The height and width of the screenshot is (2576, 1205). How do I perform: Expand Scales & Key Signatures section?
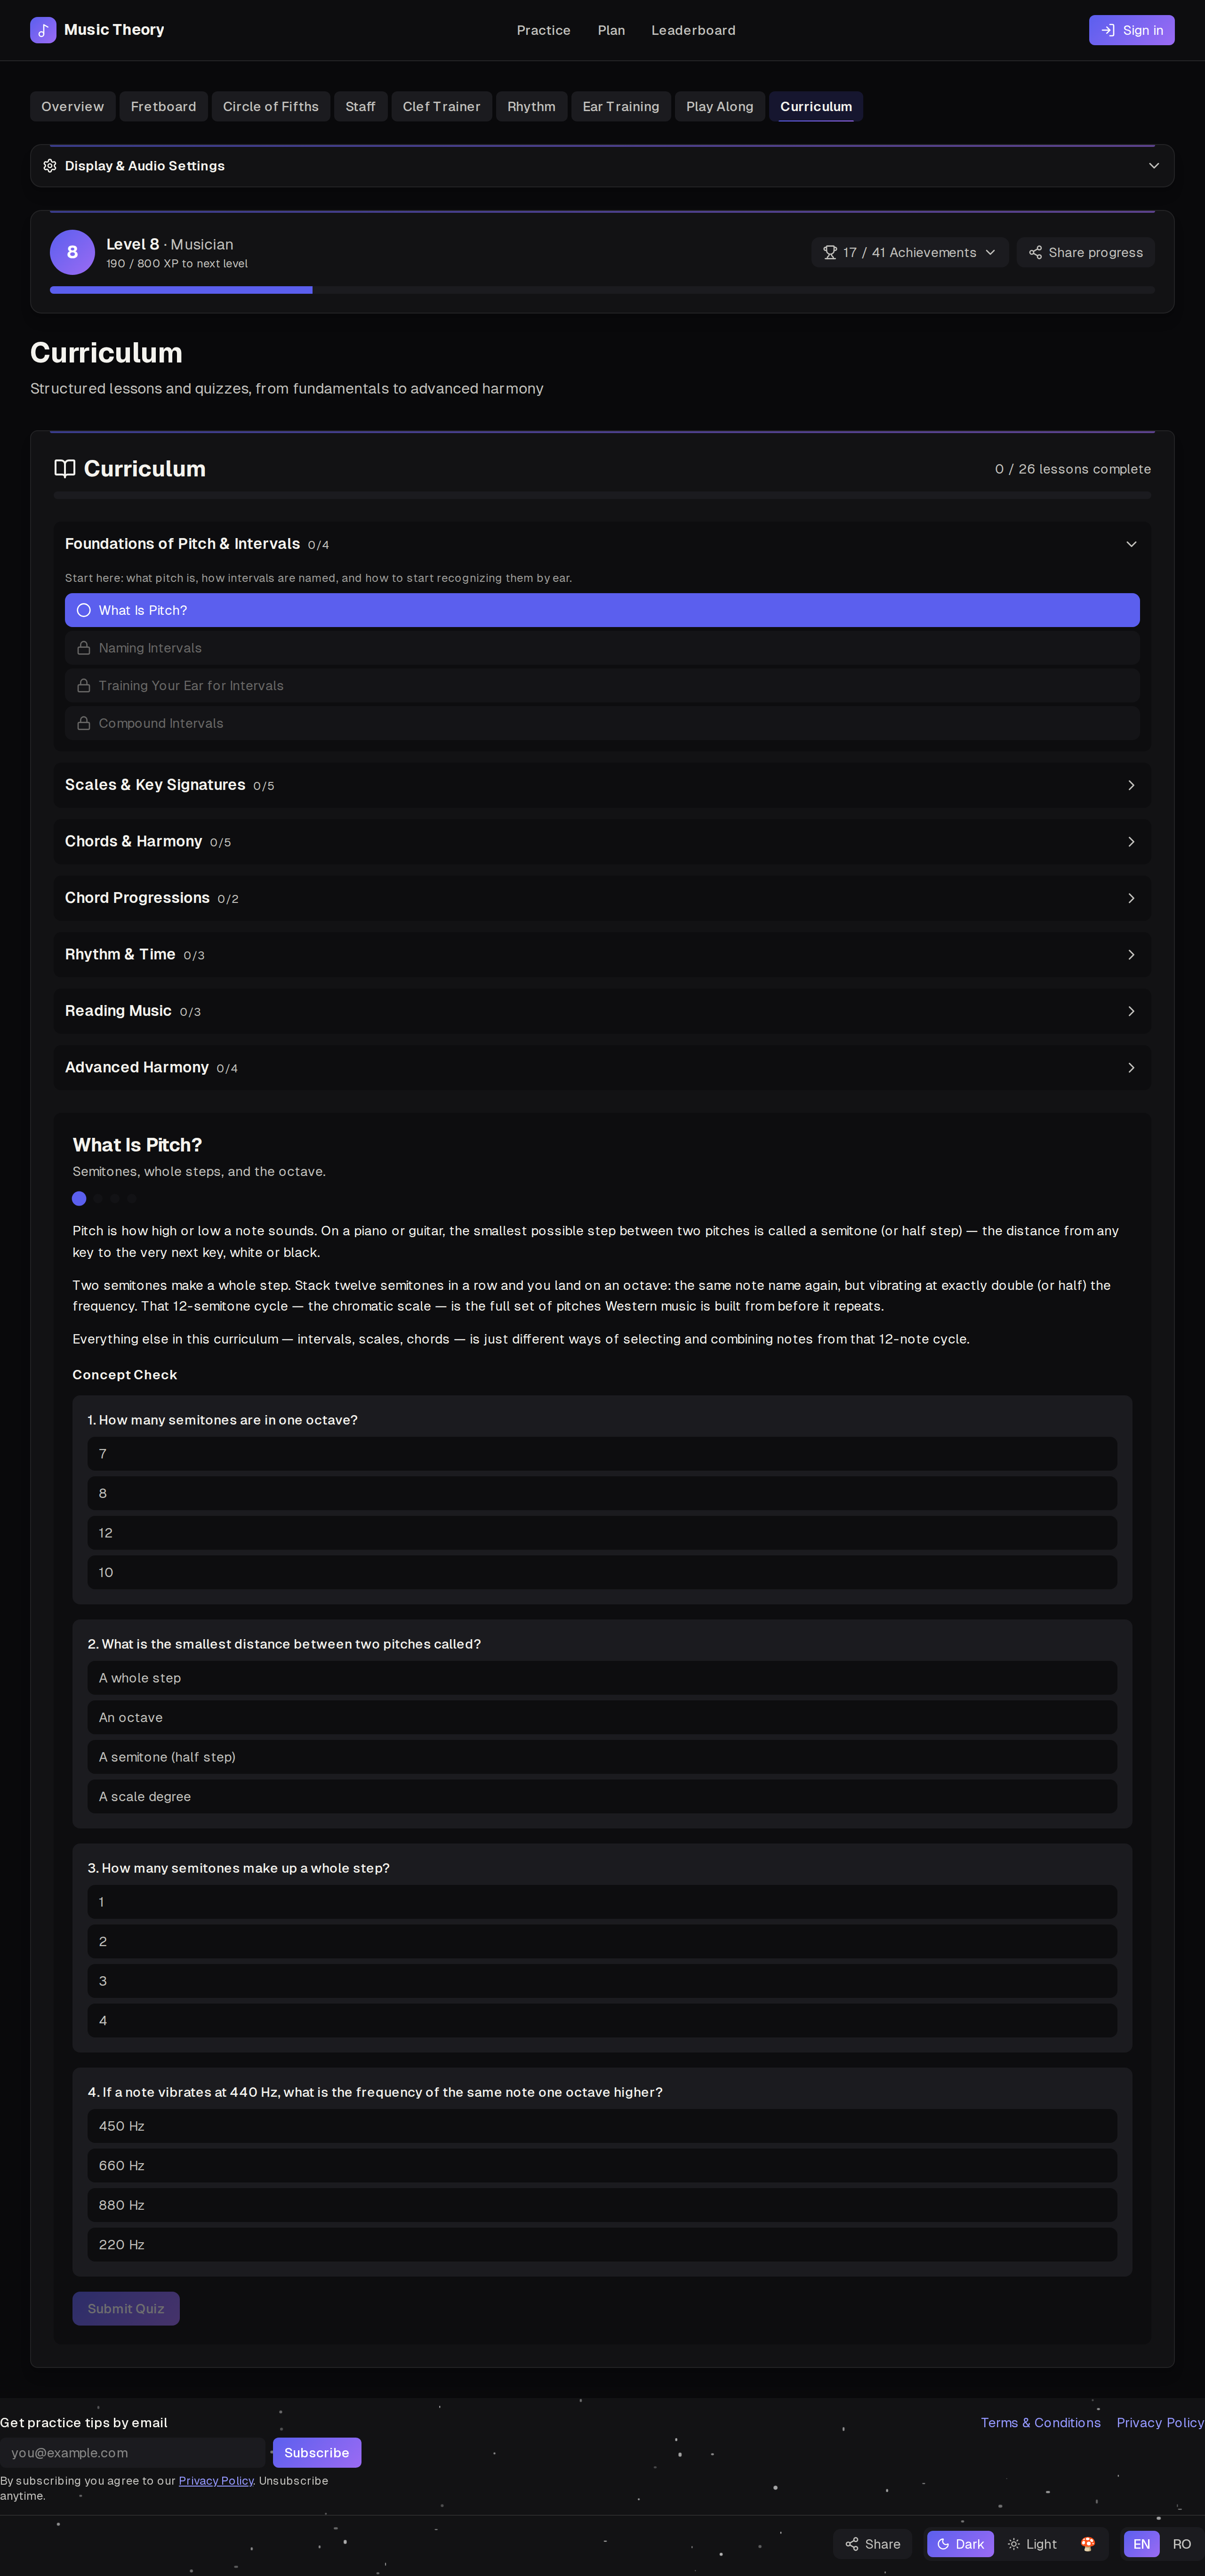point(602,785)
